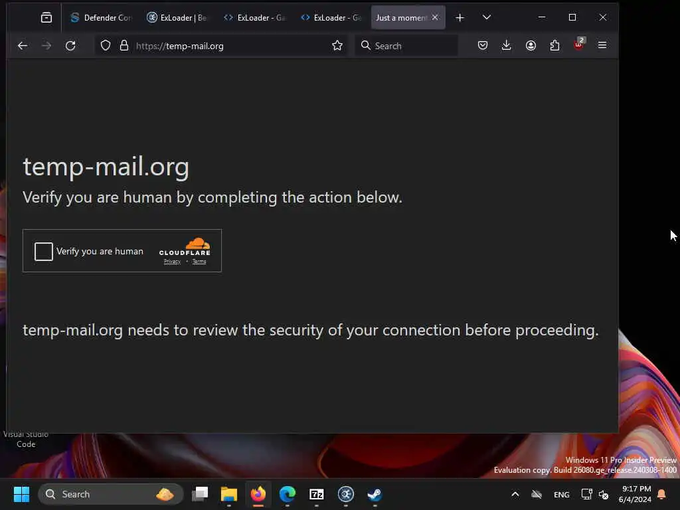Go back to the previous page
Image resolution: width=680 pixels, height=510 pixels.
point(23,46)
